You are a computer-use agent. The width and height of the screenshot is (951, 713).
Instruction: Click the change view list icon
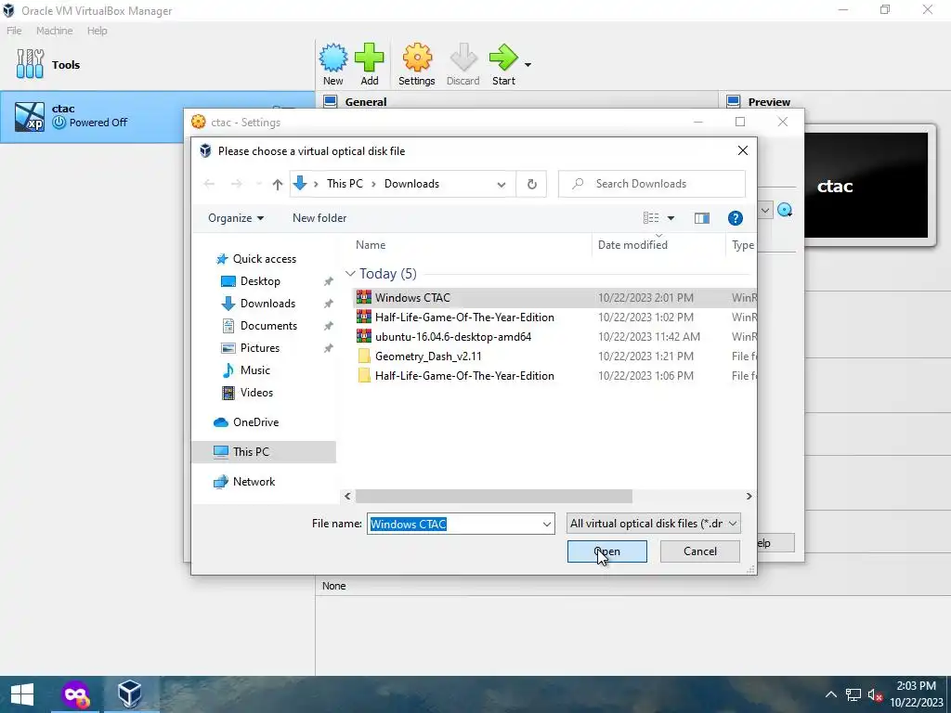click(651, 217)
